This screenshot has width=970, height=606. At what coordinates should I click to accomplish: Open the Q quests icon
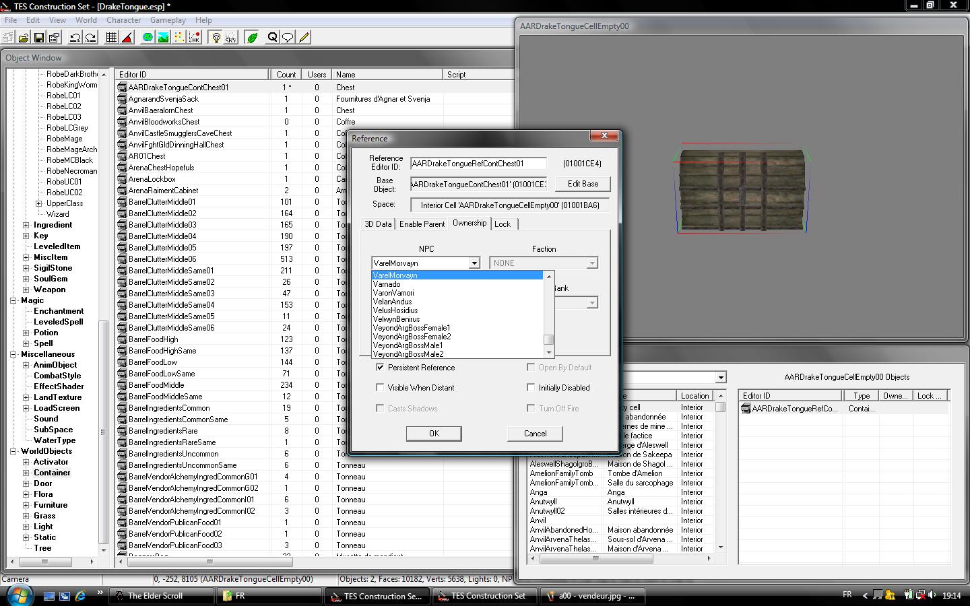pos(273,38)
